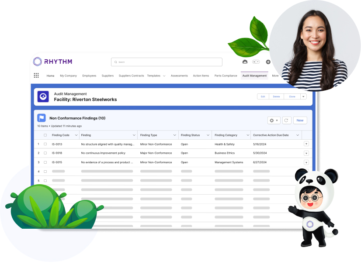Click the Rhythm logo
The width and height of the screenshot is (361, 268).
52,62
